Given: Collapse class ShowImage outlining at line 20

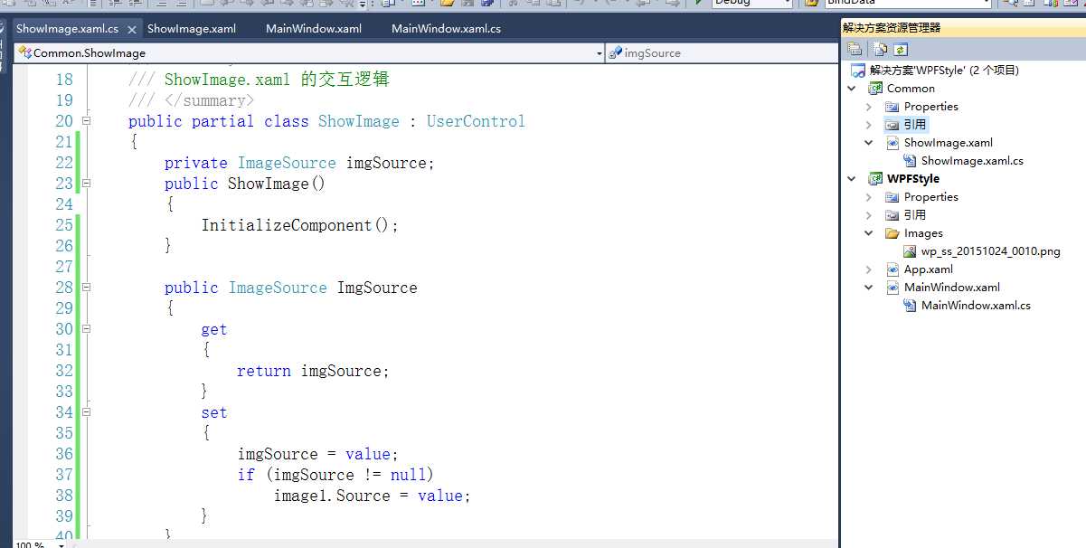Looking at the screenshot, I should coord(87,120).
